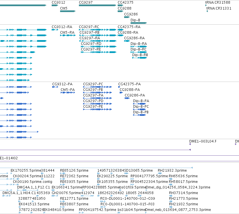Click the DMG4A.1_1.P12.C1 label

[x=33, y=187]
